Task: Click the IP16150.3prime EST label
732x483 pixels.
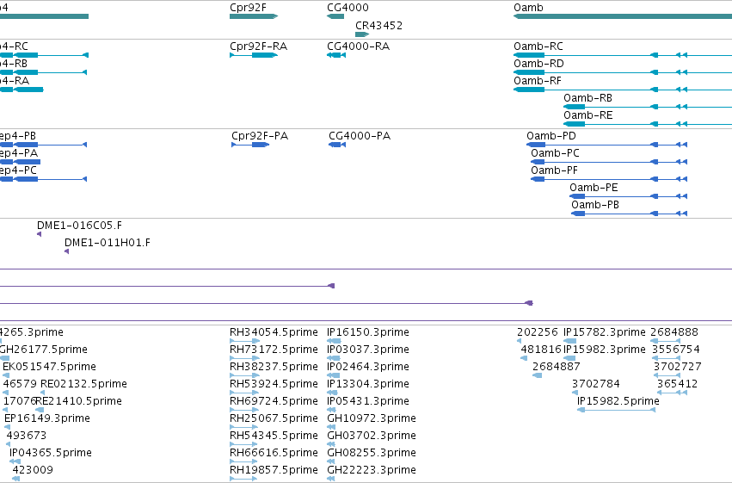Action: (x=368, y=332)
